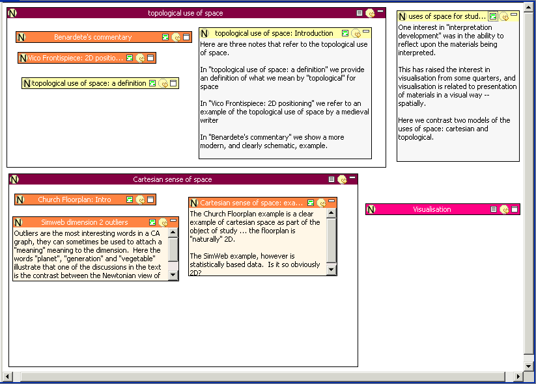Click octagon arrow icon on 'topological use of space: a definition'

pyautogui.click(x=163, y=83)
